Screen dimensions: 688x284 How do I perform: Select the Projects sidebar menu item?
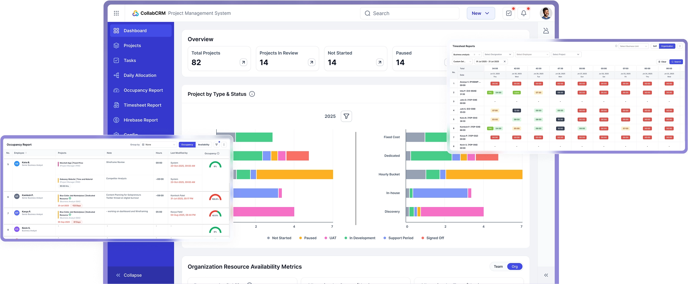tap(132, 45)
